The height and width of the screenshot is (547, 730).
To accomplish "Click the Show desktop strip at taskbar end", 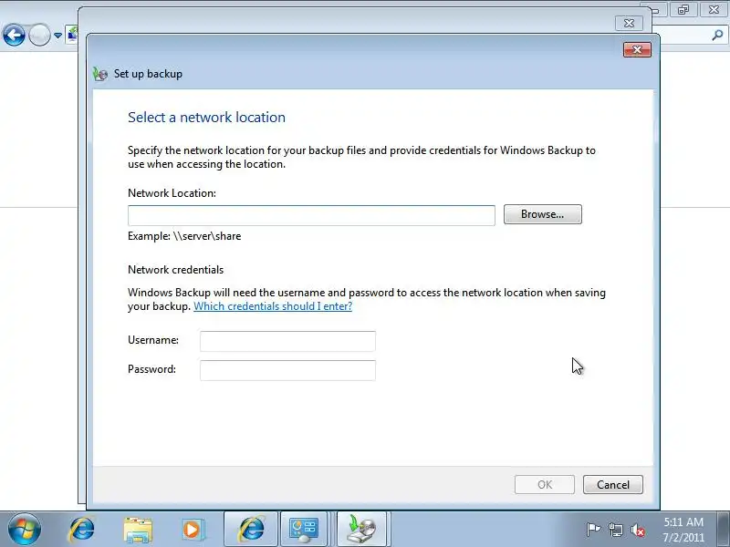I will click(723, 530).
